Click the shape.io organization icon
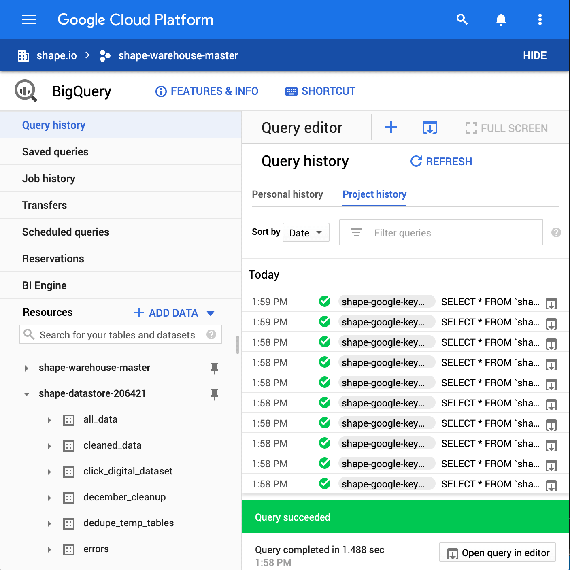570x570 pixels. click(23, 55)
